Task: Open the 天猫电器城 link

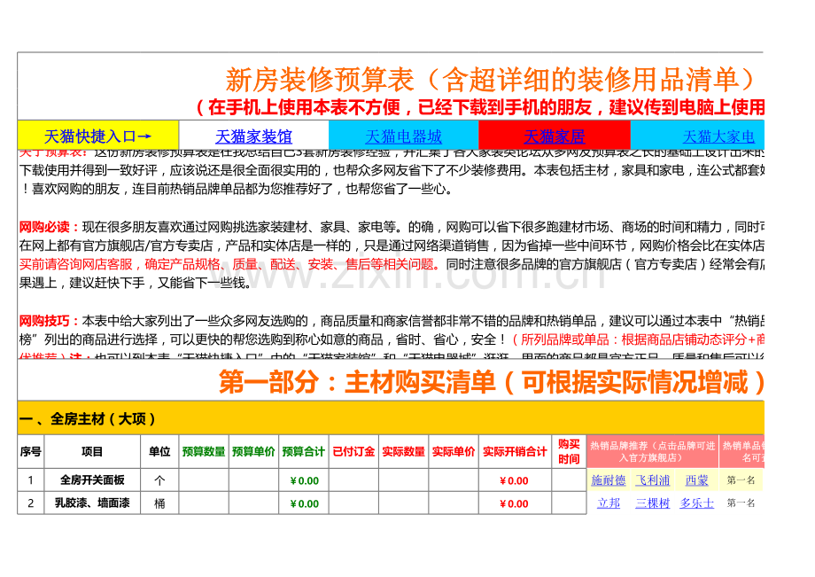Action: tap(403, 136)
